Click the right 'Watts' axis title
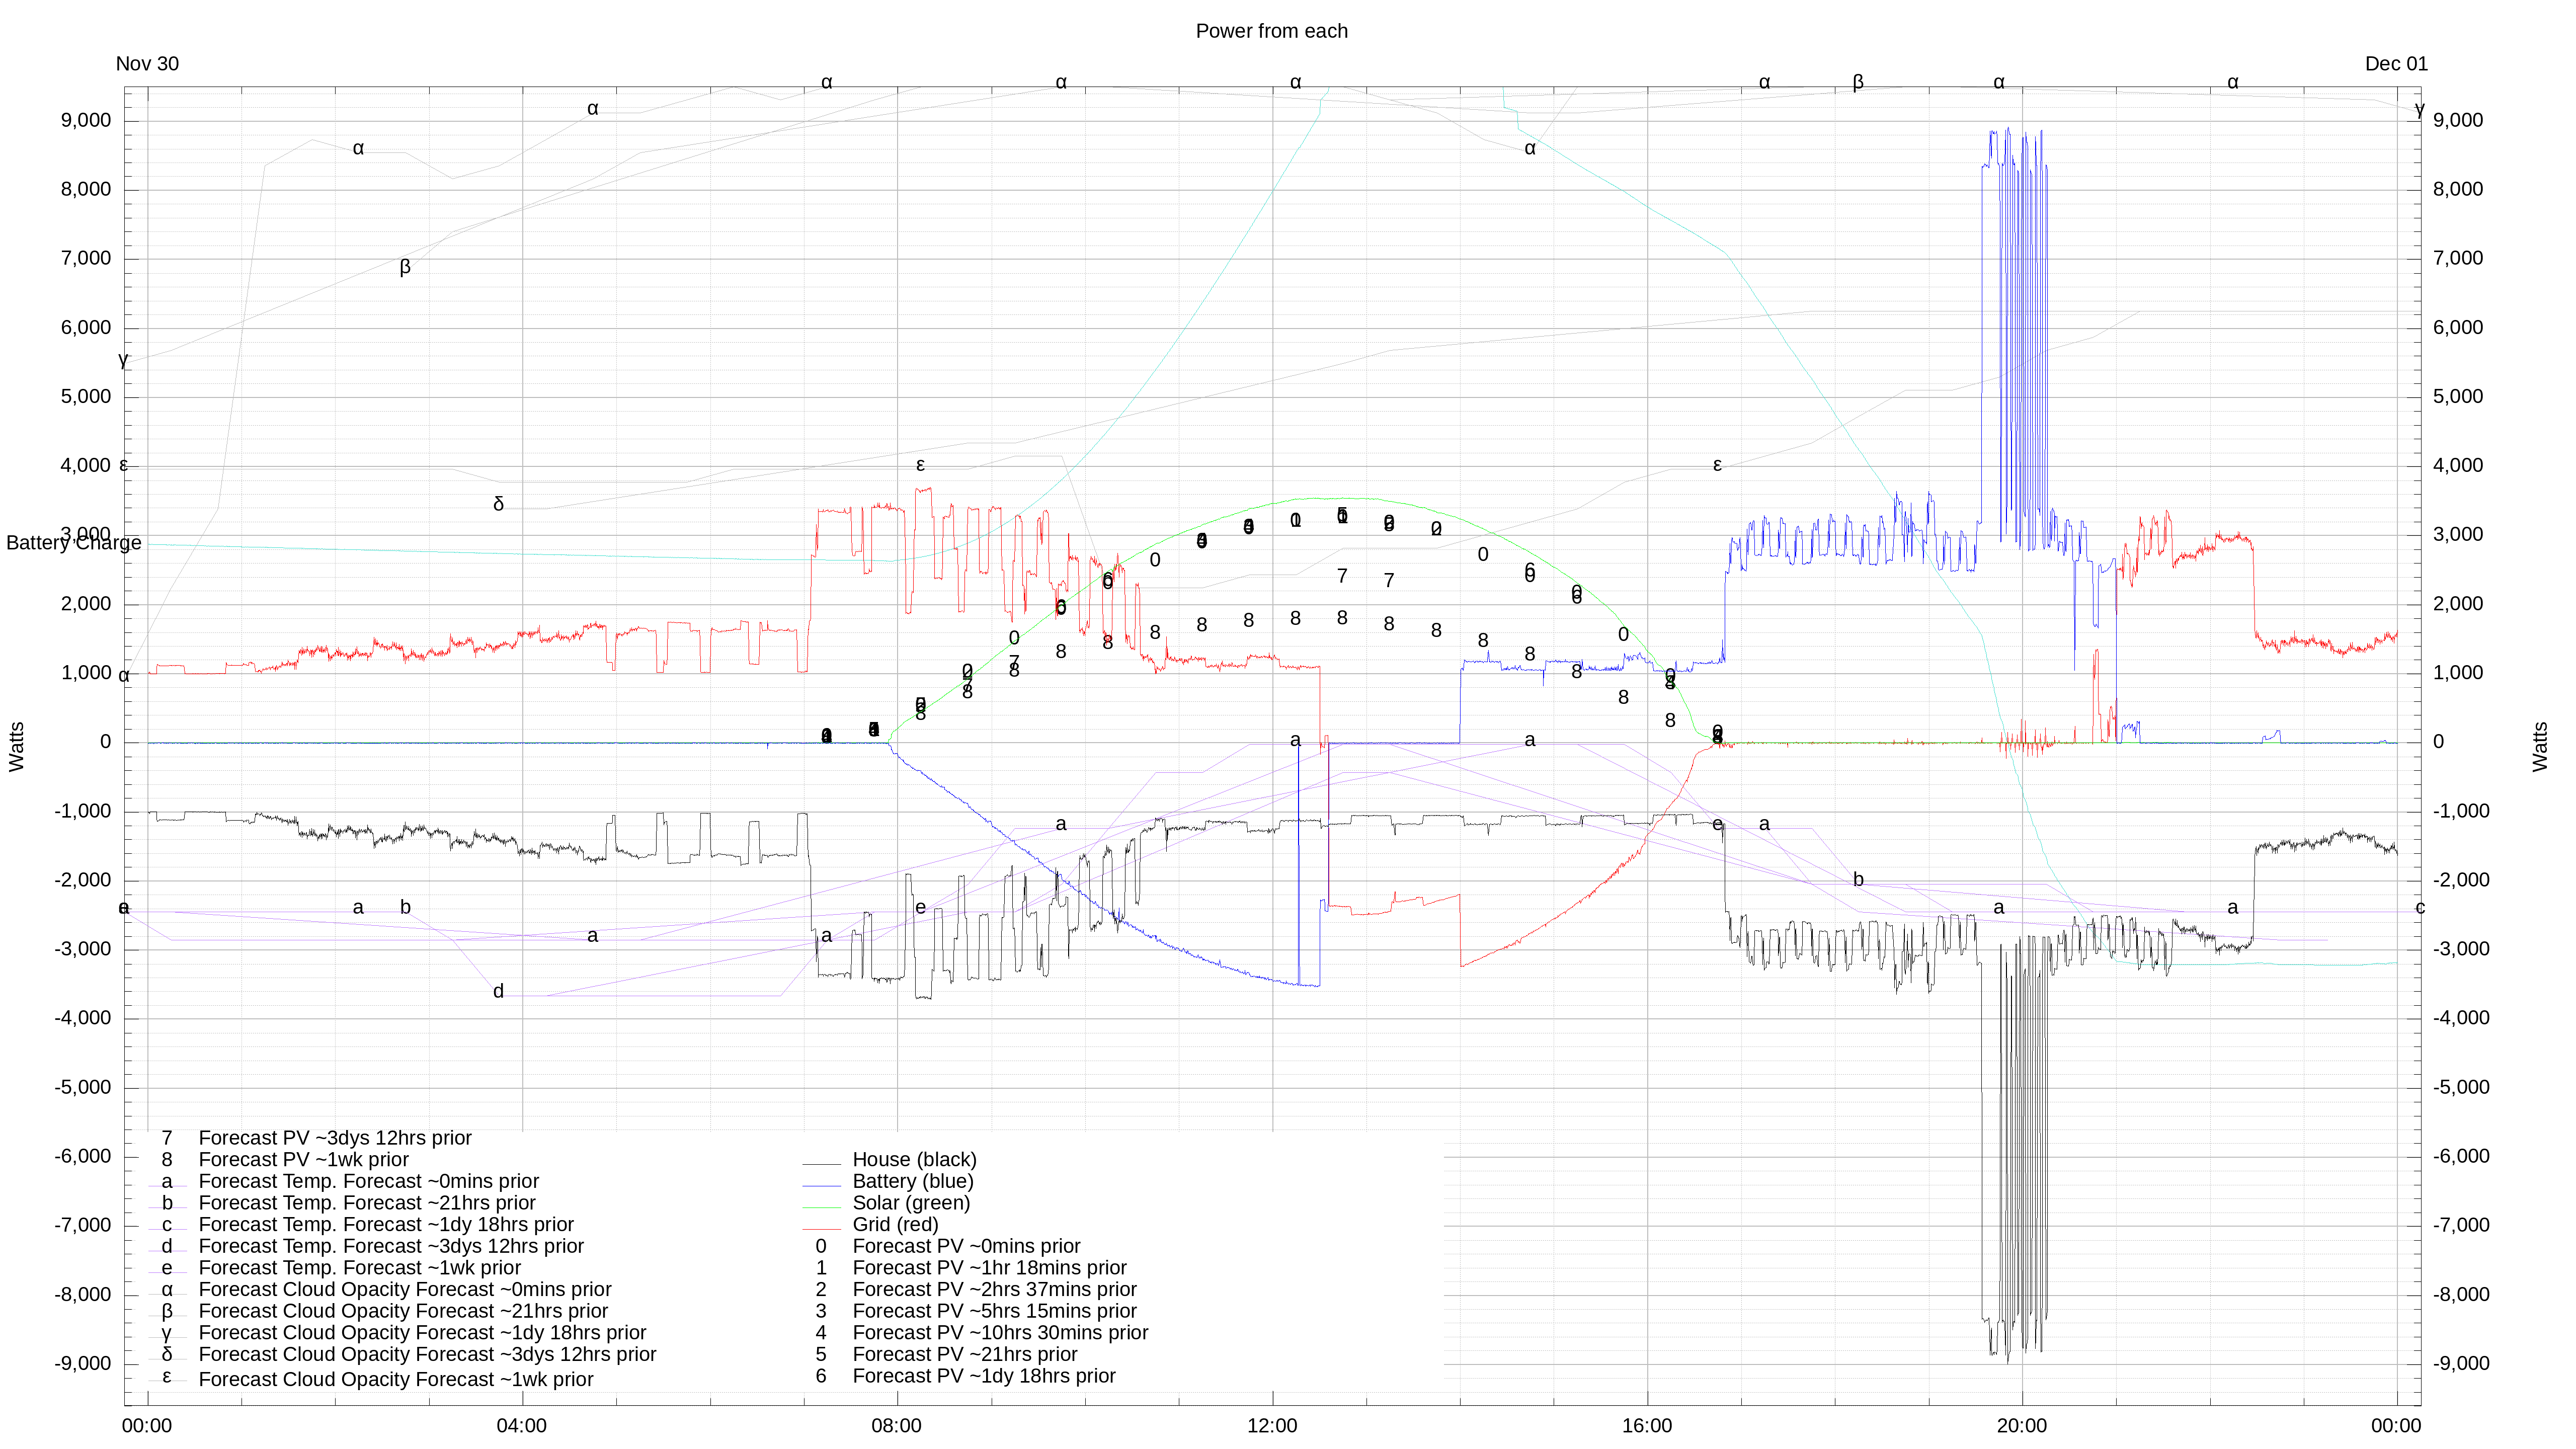 click(x=2541, y=746)
